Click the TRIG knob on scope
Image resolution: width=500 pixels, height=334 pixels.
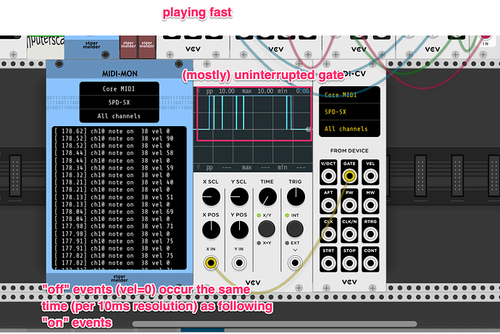(x=295, y=196)
